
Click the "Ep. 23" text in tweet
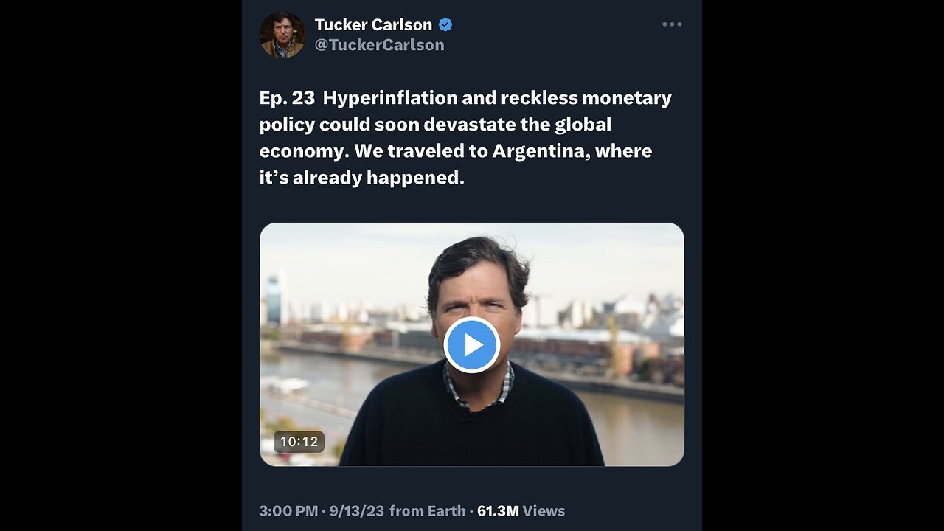(287, 98)
